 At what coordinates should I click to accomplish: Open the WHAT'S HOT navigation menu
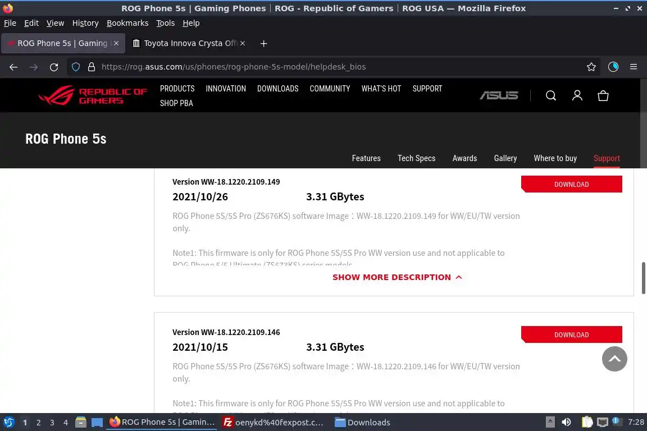381,89
